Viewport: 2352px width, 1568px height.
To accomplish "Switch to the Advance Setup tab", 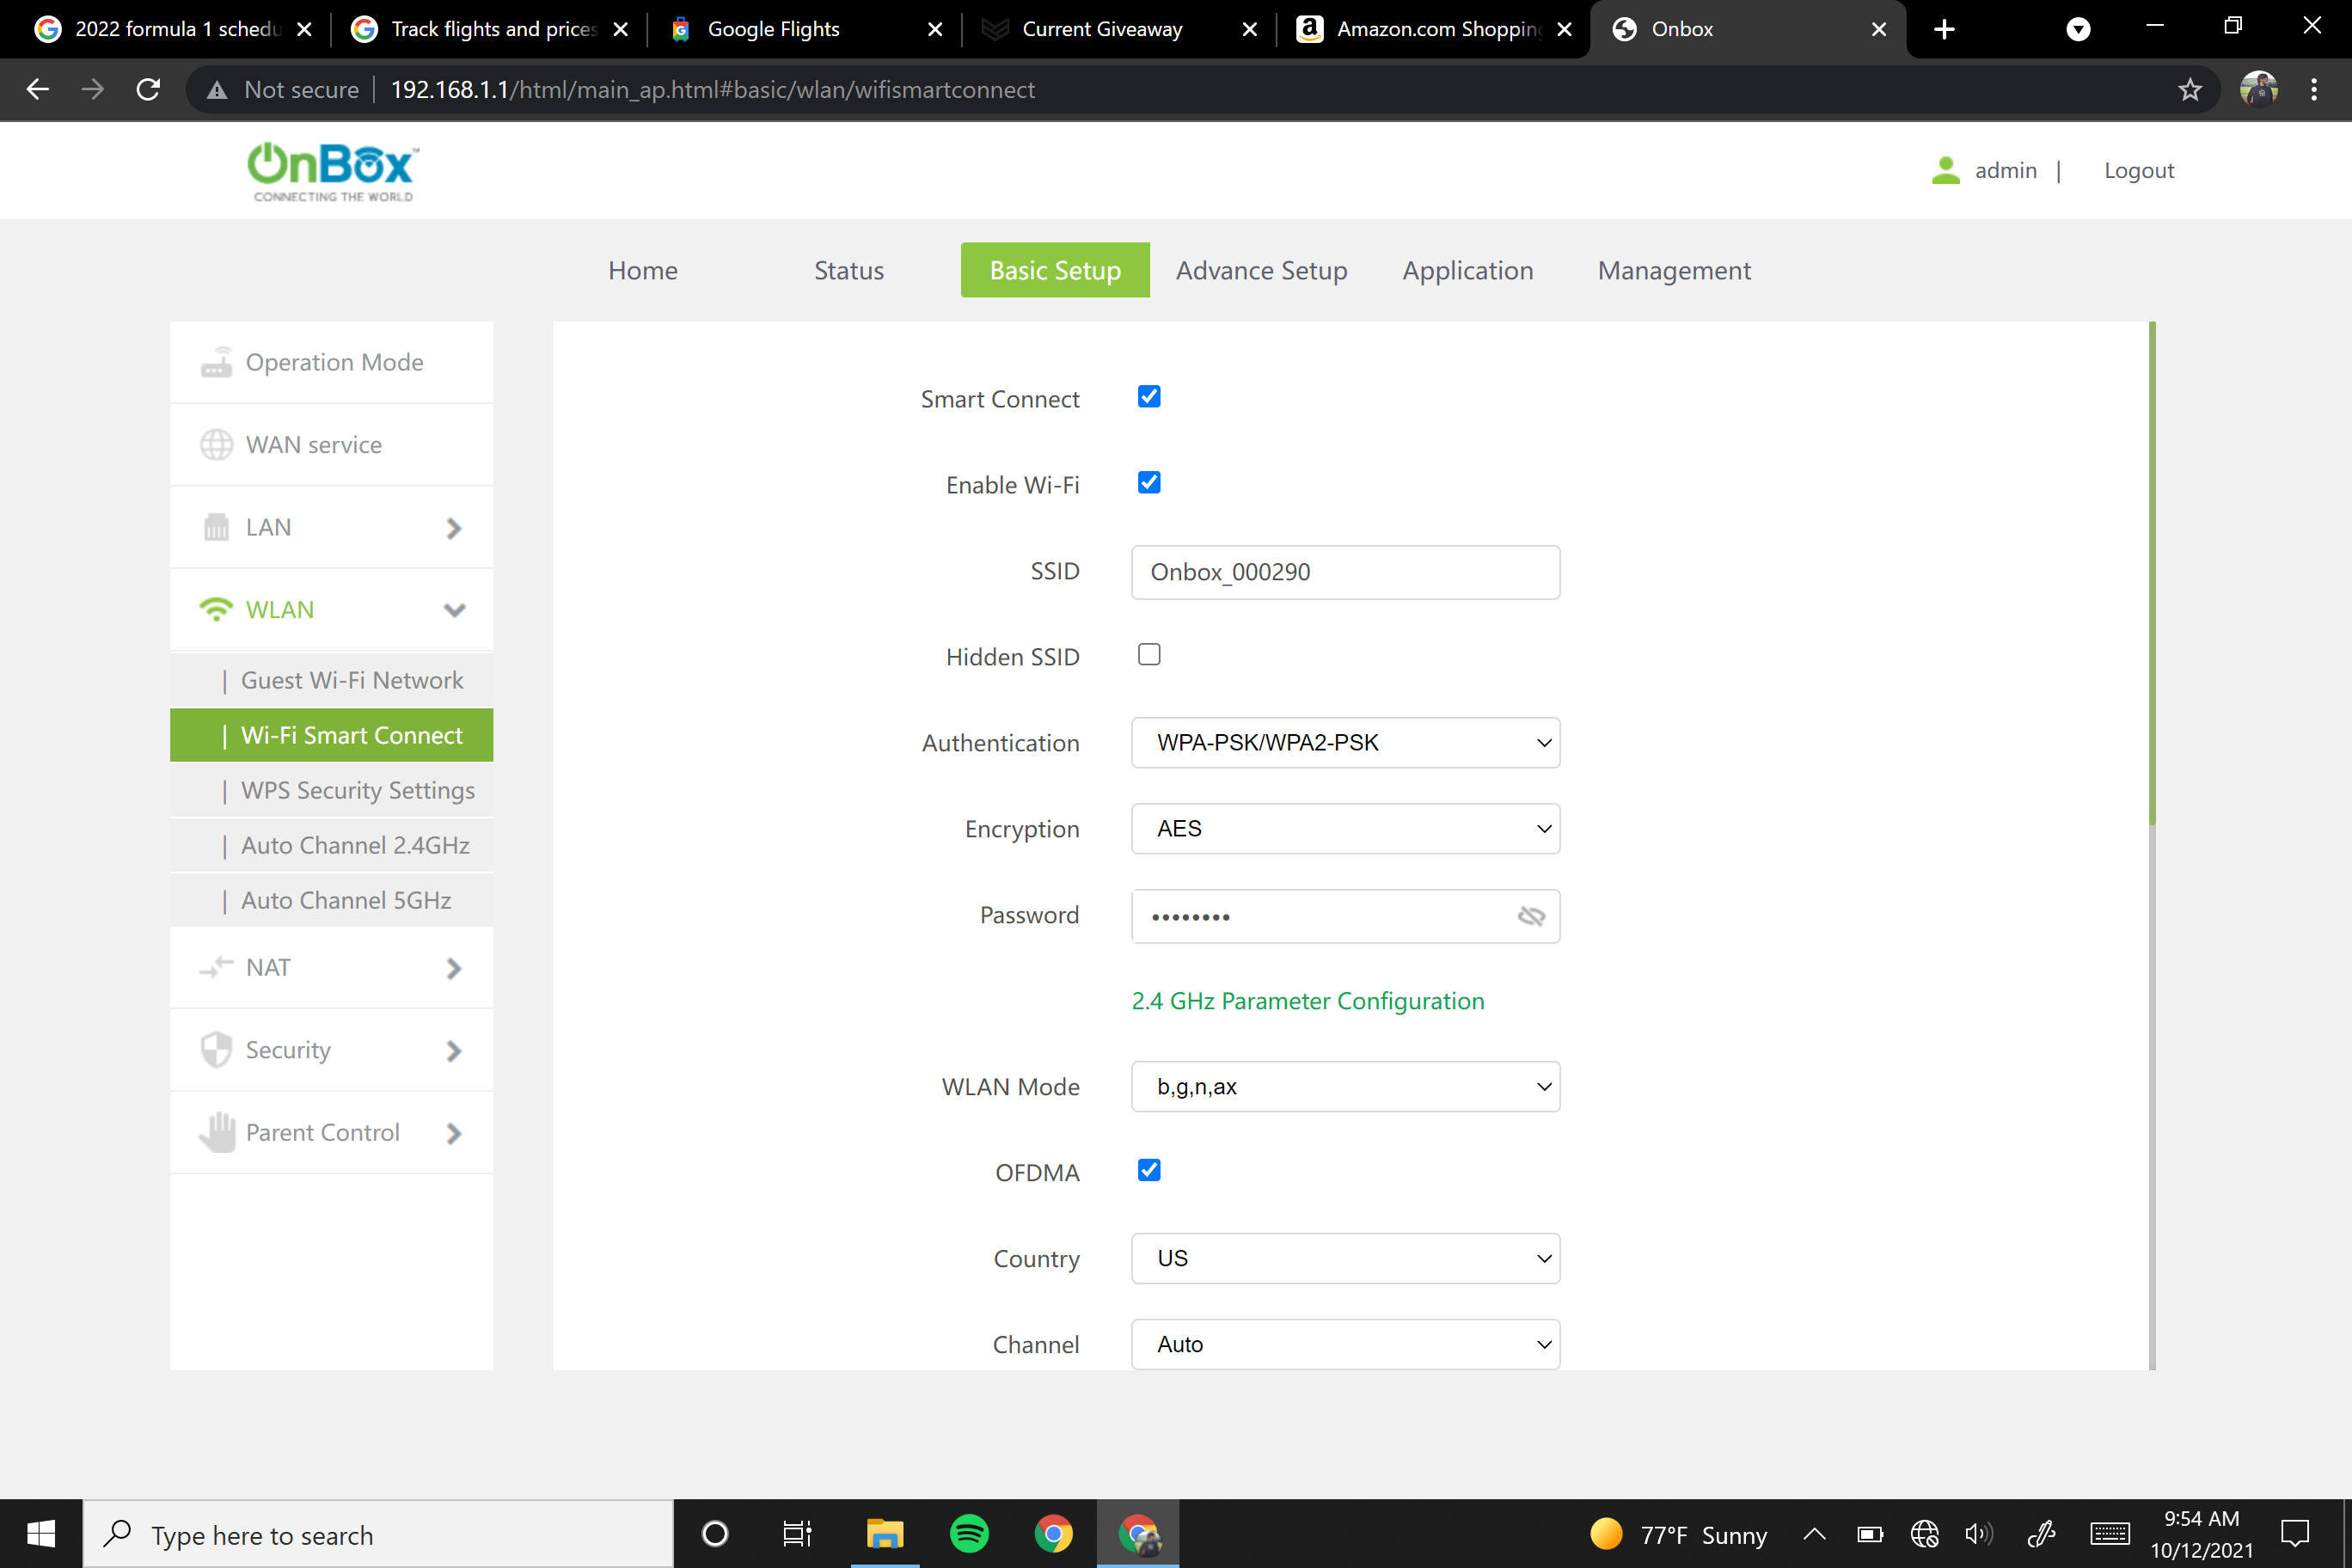I will pyautogui.click(x=1261, y=270).
